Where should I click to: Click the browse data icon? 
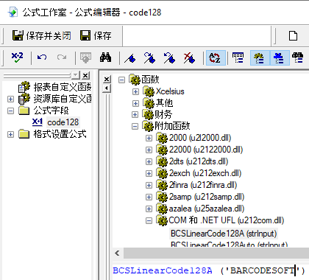(85, 57)
